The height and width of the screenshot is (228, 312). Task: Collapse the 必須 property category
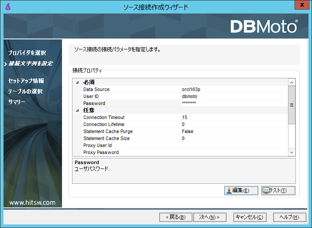point(77,82)
